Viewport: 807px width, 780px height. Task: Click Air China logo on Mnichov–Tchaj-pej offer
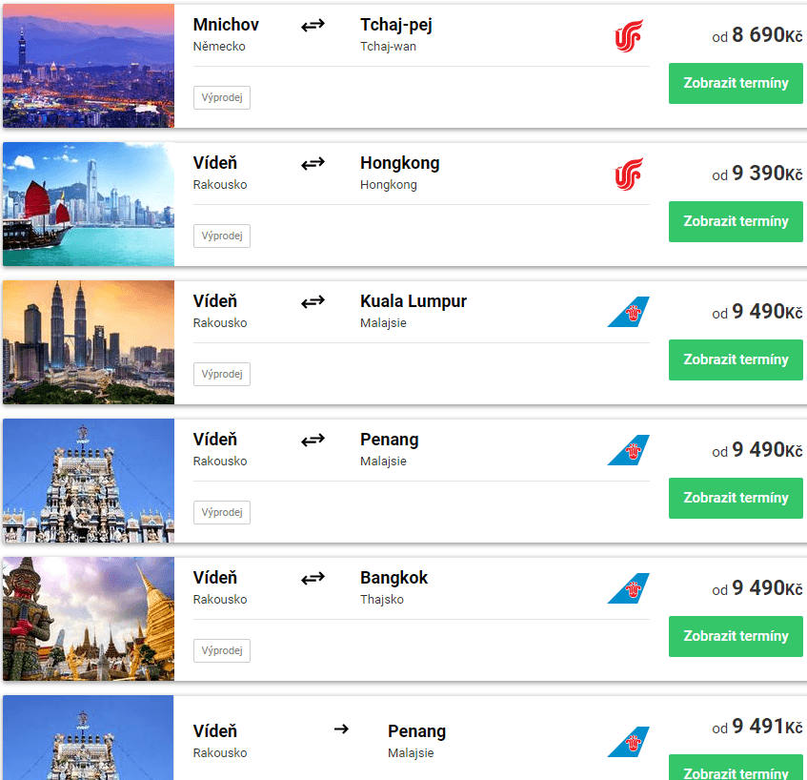[x=629, y=35]
